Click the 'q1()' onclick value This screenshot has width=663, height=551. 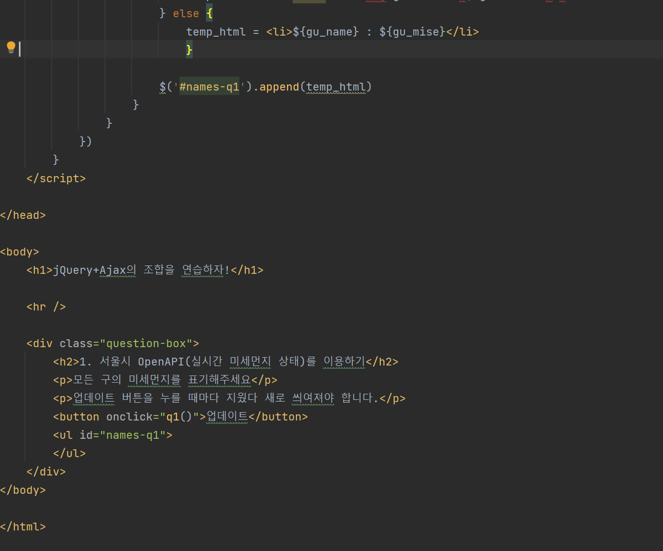[179, 417]
